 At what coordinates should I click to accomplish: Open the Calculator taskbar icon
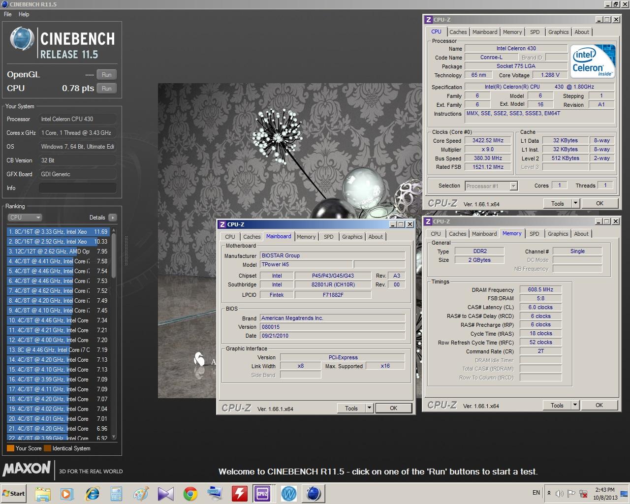click(x=117, y=493)
